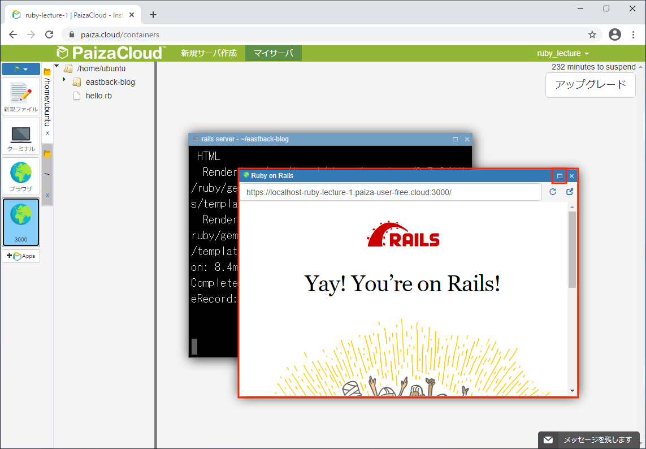Click Rails page scroll down arrow
646x449 pixels.
coord(573,391)
